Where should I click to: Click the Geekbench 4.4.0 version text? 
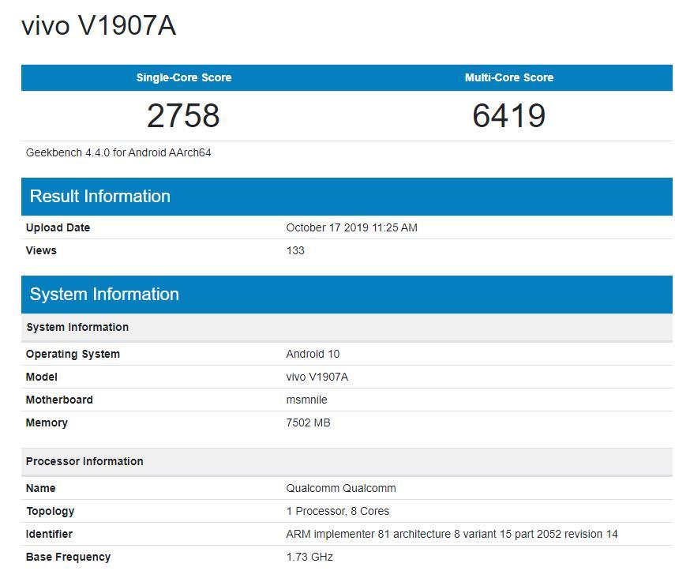coord(118,152)
